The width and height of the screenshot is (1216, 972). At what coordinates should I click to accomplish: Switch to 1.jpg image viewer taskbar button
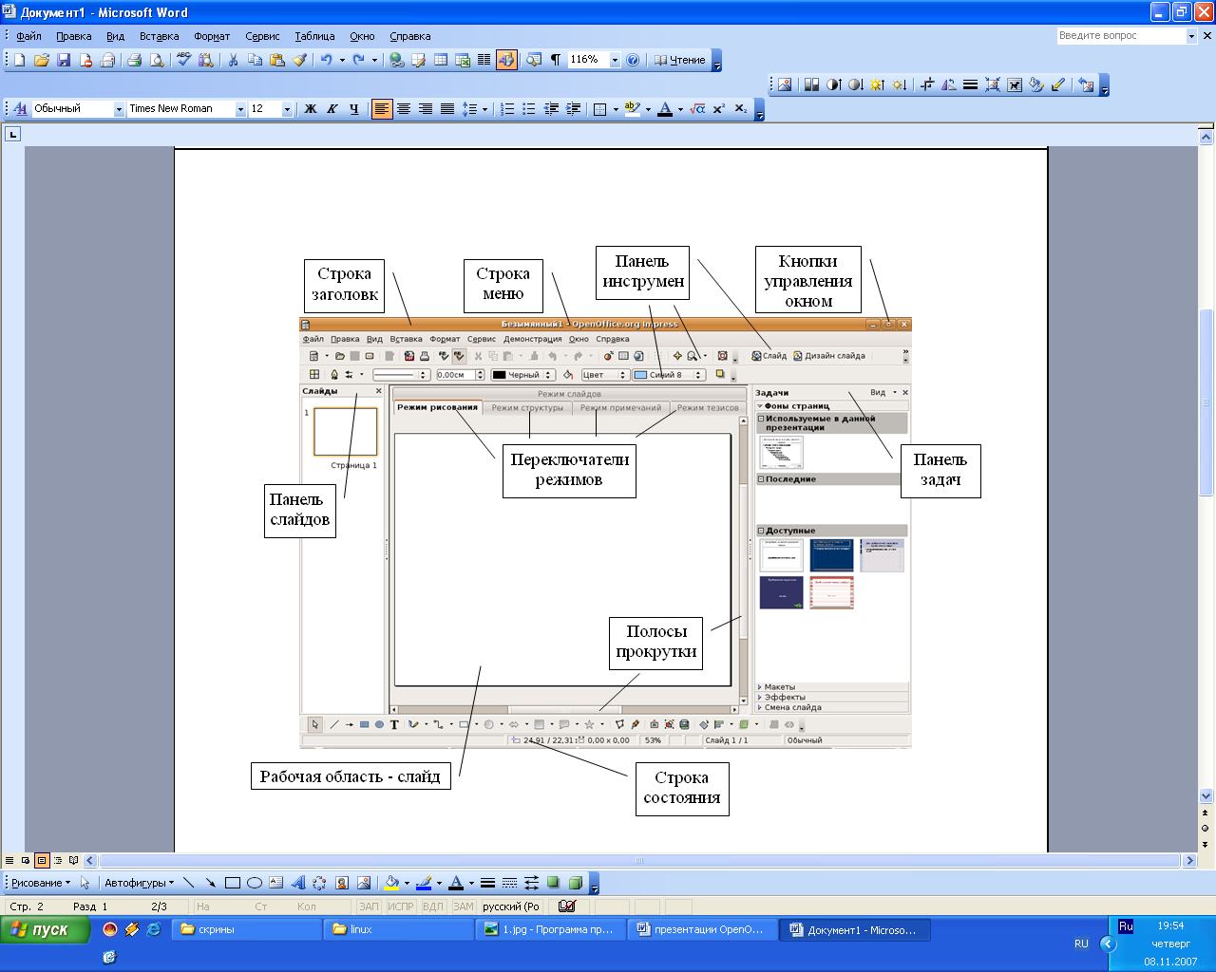pyautogui.click(x=550, y=930)
